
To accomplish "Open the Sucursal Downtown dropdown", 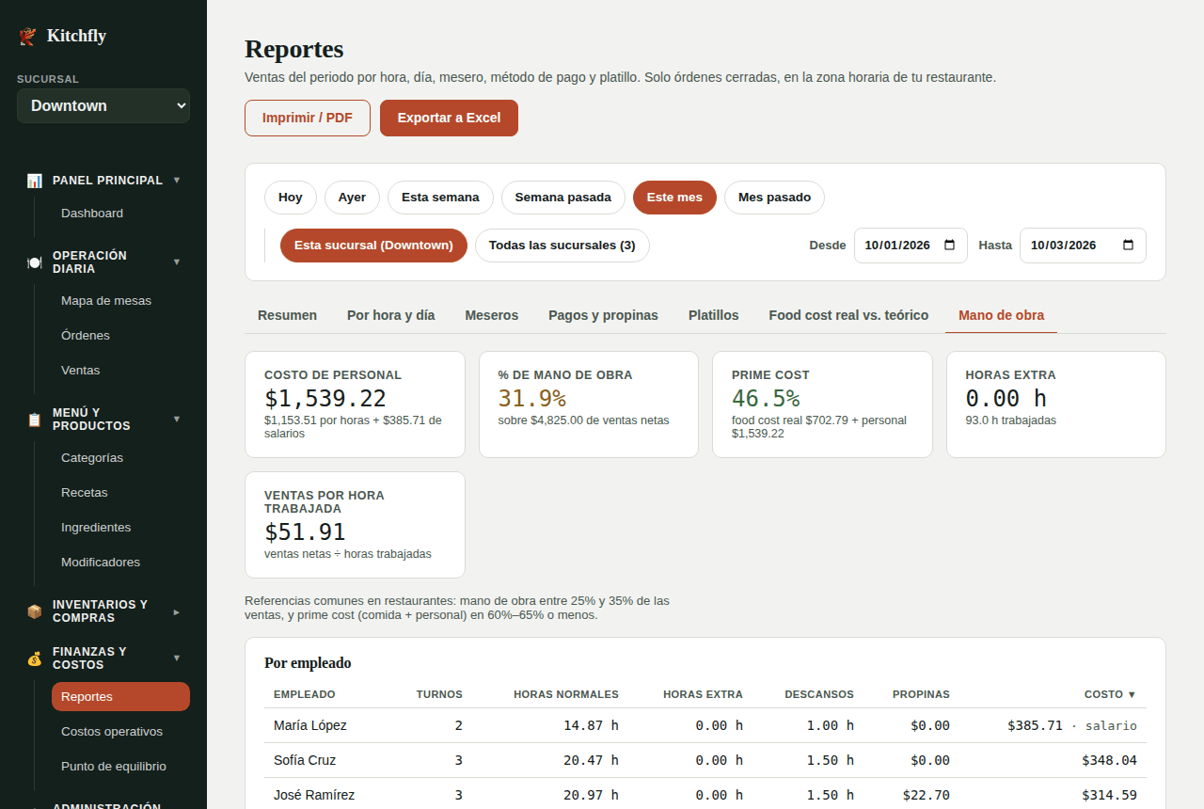I will click(x=103, y=105).
